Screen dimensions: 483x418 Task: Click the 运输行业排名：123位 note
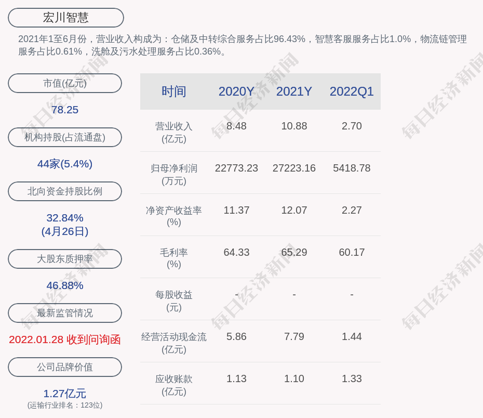(x=65, y=405)
